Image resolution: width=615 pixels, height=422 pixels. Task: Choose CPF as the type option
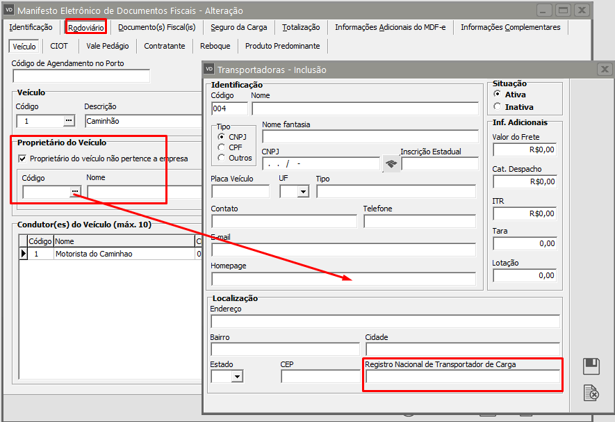[x=222, y=147]
